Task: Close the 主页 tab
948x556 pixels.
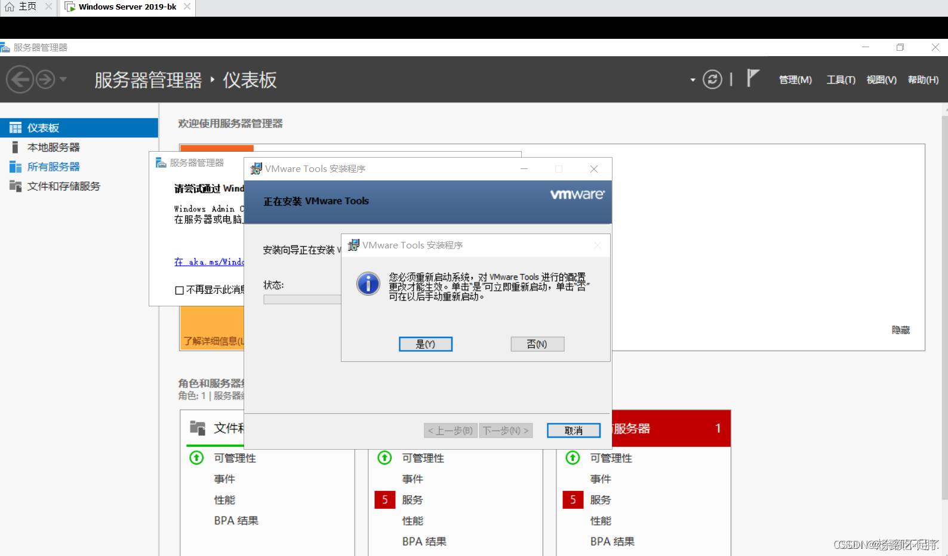Action: (x=49, y=7)
